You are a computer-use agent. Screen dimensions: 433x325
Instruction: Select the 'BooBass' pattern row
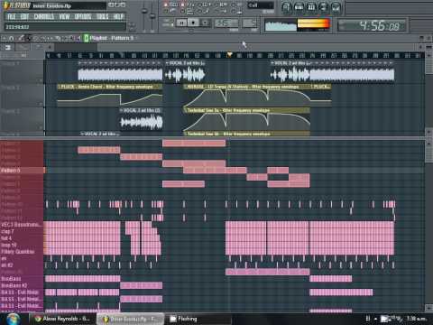(22, 279)
